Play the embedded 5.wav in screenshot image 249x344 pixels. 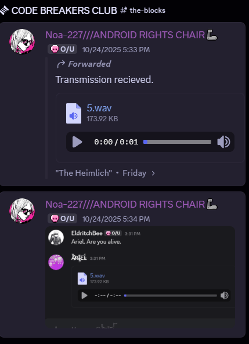pyautogui.click(x=84, y=295)
